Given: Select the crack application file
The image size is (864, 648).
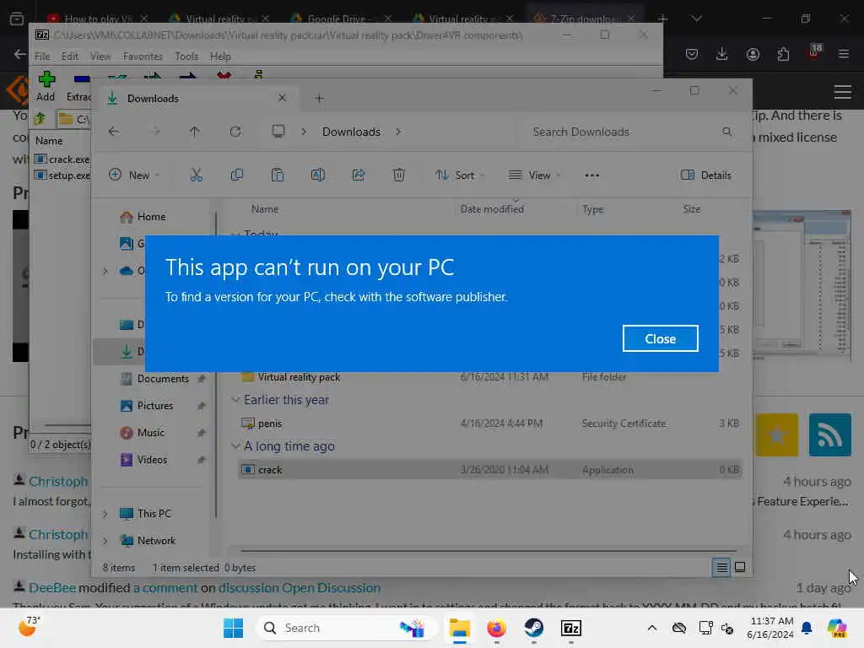Looking at the screenshot, I should 490,469.
